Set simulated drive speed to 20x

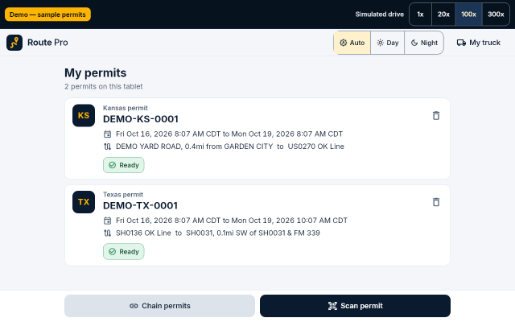tap(443, 14)
